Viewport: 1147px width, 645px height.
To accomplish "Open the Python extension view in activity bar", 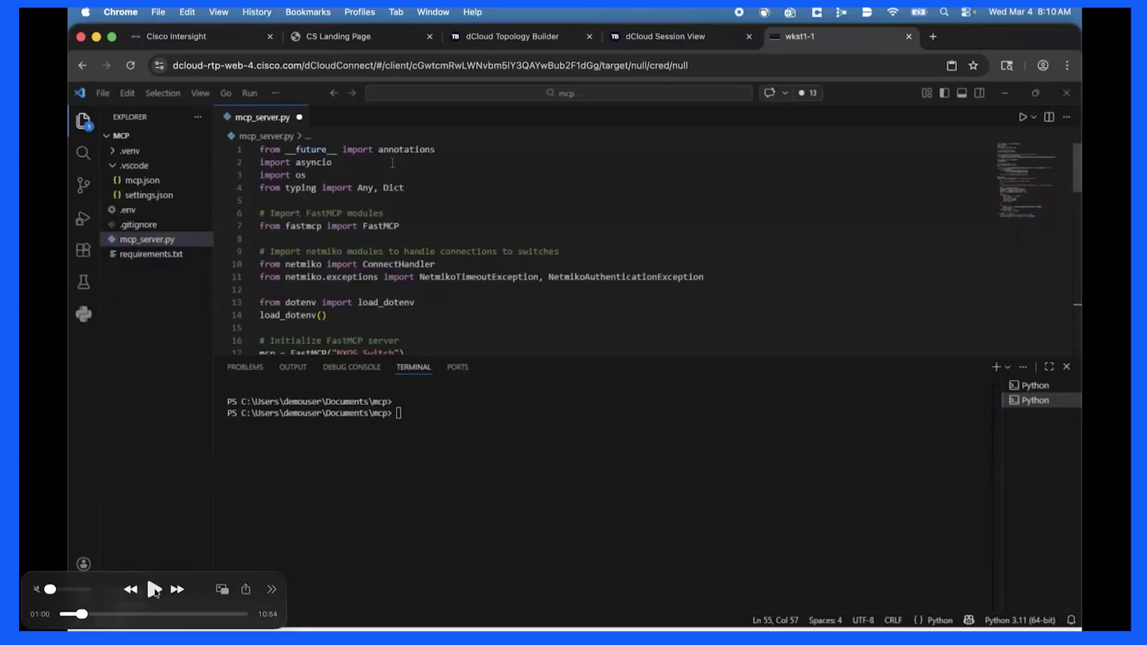I will pyautogui.click(x=83, y=314).
